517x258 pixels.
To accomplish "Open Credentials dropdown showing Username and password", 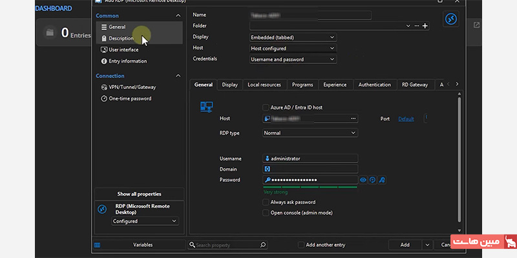I will coord(293,59).
